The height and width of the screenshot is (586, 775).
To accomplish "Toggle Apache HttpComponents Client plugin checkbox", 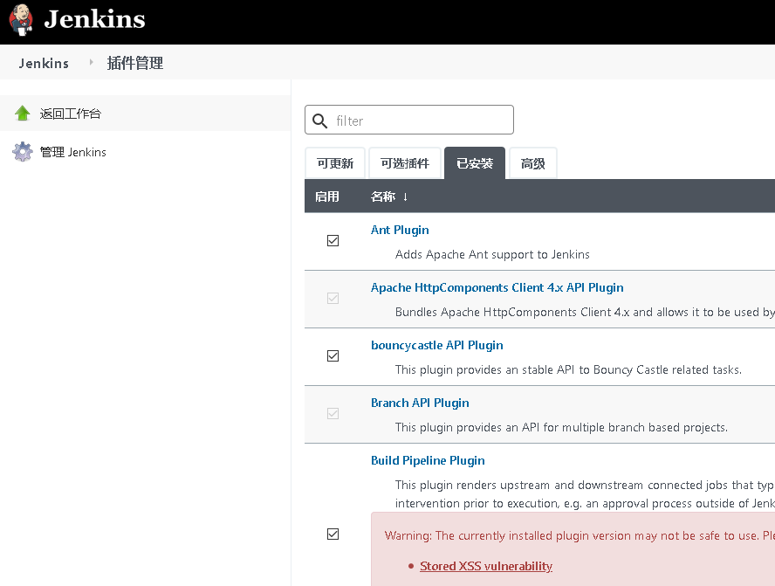I will (333, 298).
